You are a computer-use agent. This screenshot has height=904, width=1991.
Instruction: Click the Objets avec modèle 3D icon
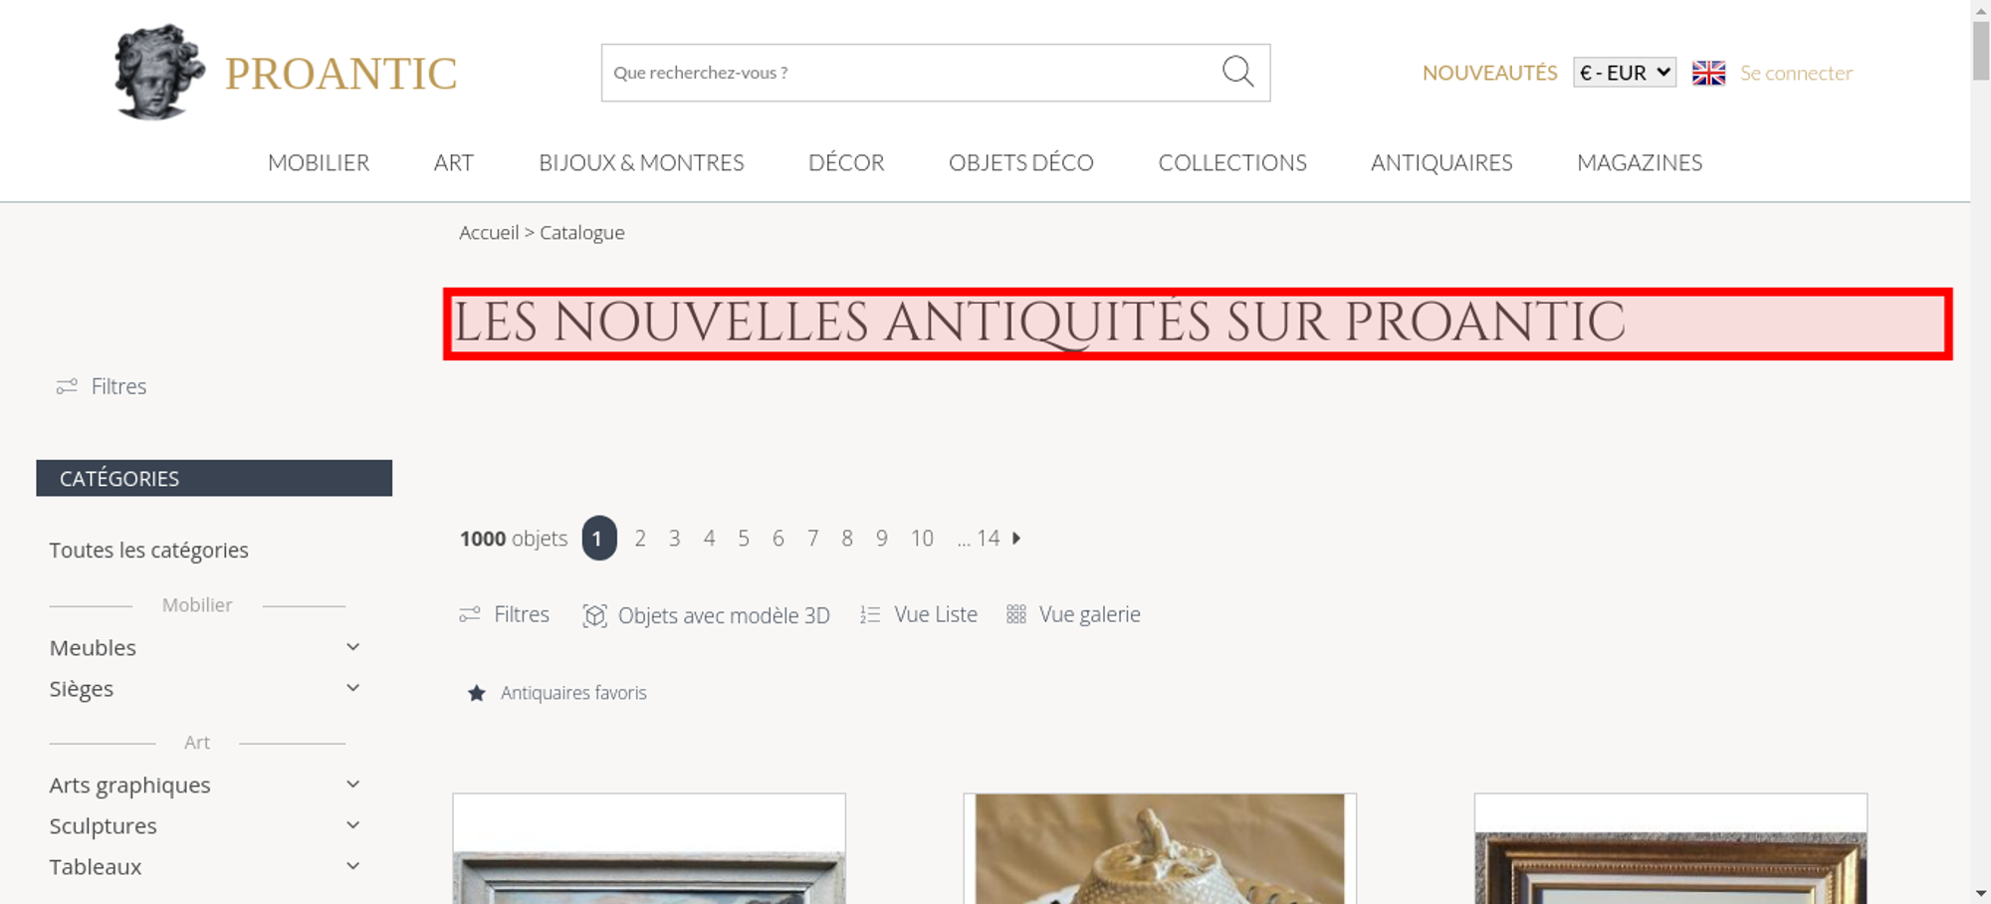click(595, 615)
